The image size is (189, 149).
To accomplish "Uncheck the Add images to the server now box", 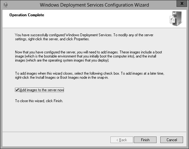I will coord(17,90).
